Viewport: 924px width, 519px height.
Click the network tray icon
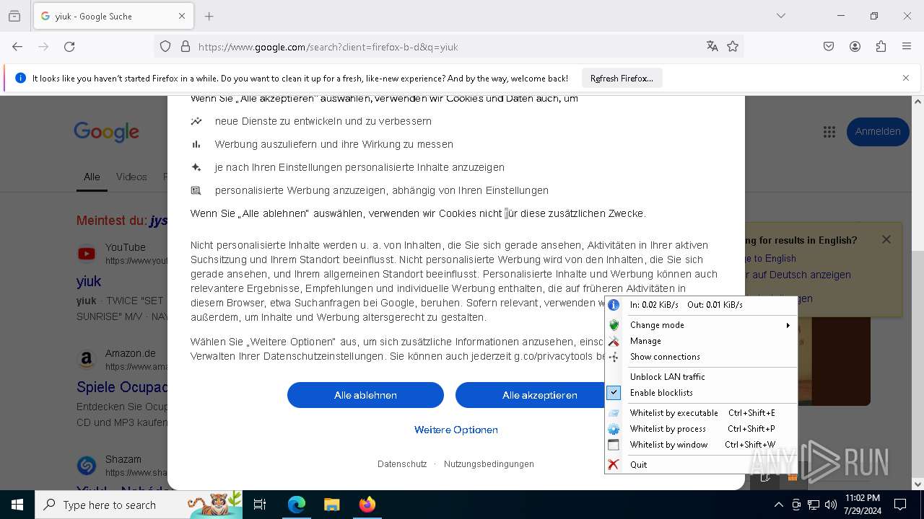[x=814, y=505]
